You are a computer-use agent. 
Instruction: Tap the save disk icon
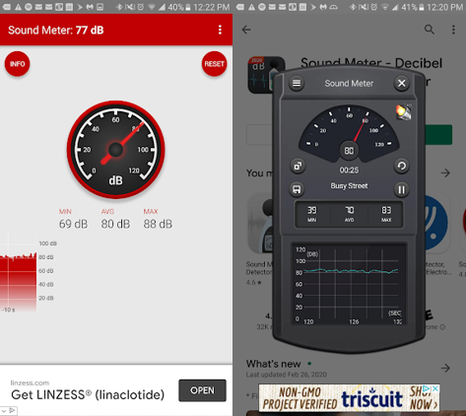297,189
